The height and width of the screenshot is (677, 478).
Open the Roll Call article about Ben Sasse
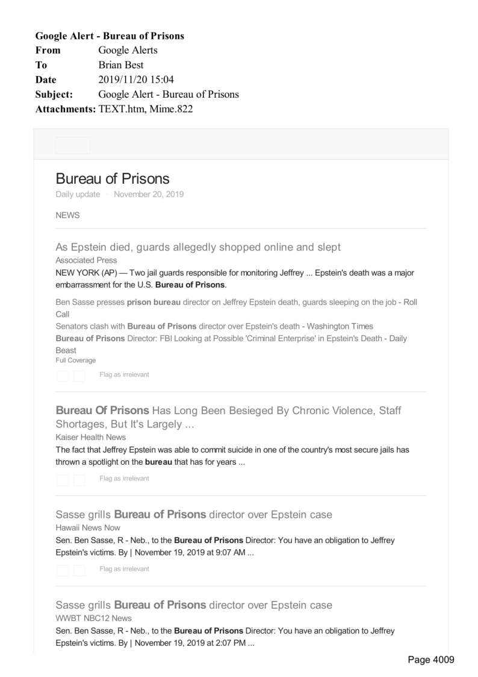(236, 302)
